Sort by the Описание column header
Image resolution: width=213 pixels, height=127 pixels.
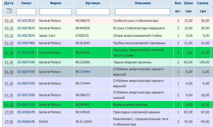click(x=143, y=3)
